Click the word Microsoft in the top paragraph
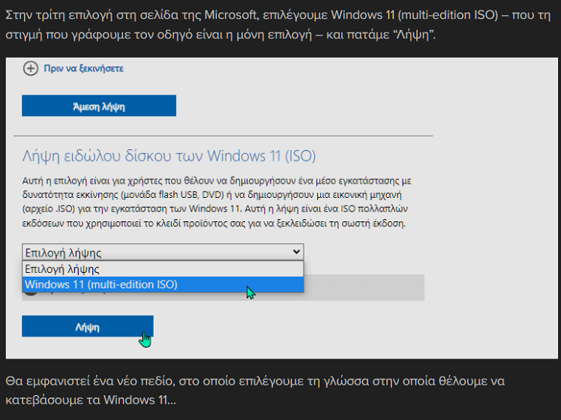 (230, 15)
